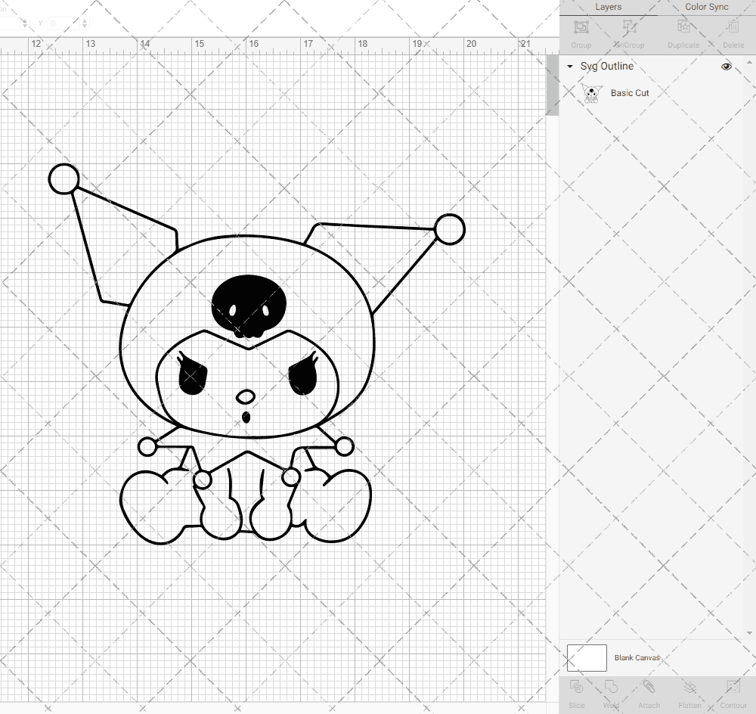The image size is (756, 714).
Task: Delete the selected object
Action: 732,32
